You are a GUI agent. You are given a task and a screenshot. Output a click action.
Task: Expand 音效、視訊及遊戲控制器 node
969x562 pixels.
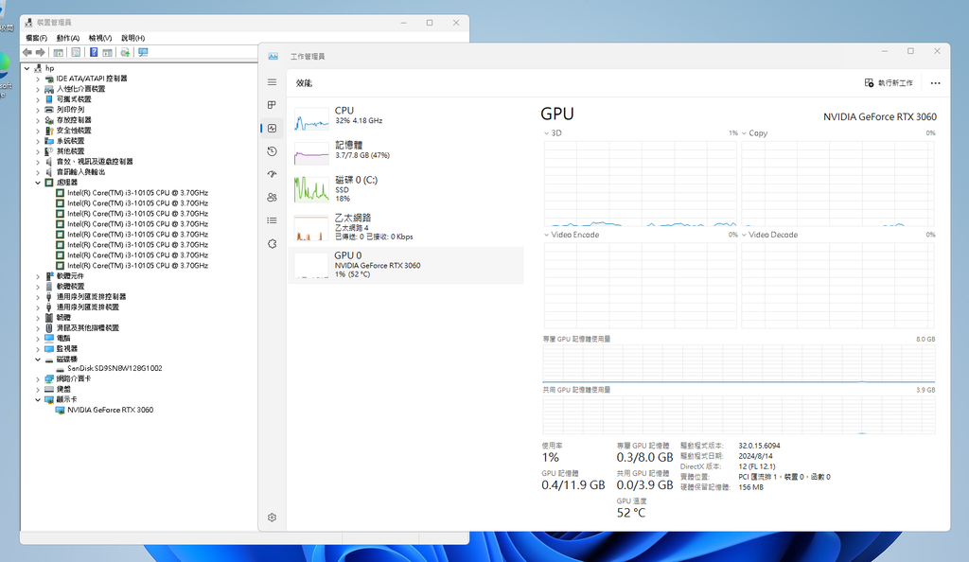pyautogui.click(x=38, y=162)
